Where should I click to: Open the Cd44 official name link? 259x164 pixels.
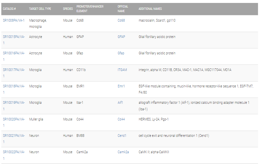click(x=121, y=119)
